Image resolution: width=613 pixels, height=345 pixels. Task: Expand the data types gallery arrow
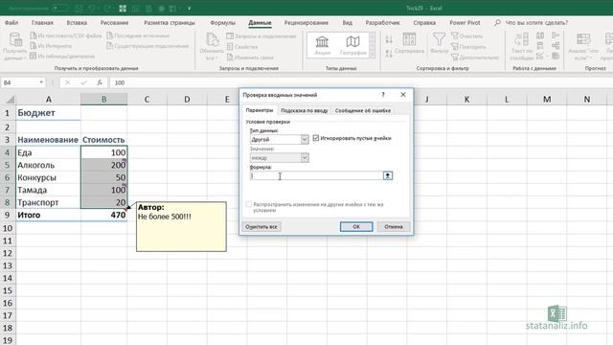click(373, 55)
